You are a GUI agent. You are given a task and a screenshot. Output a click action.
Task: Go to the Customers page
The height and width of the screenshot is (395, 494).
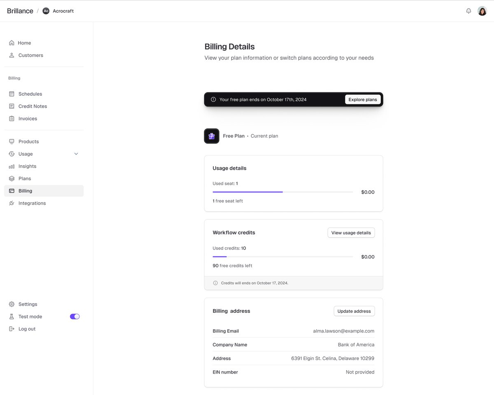pyautogui.click(x=30, y=55)
